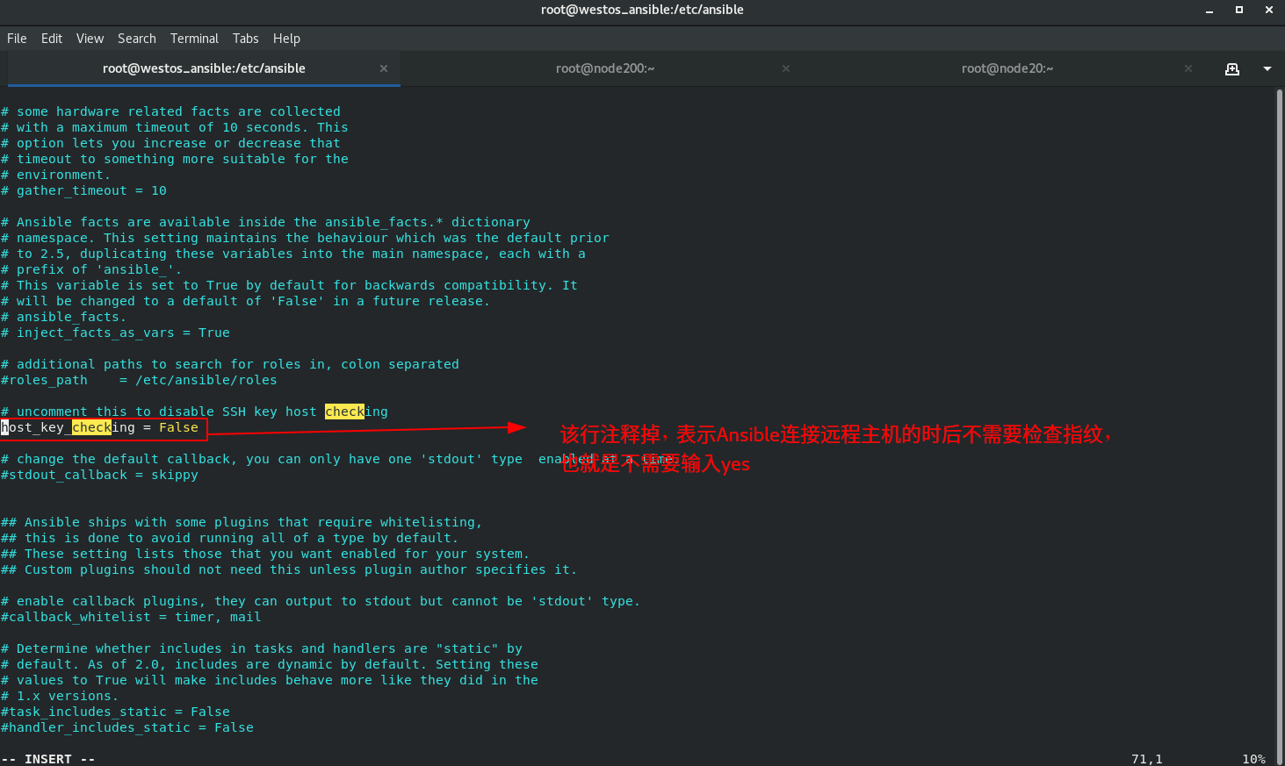Click the '## Custom plugins should not need' line

pyautogui.click(x=289, y=569)
